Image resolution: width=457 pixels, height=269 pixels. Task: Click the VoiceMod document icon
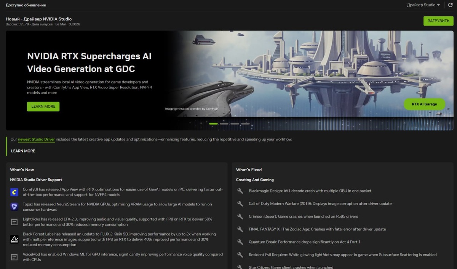14,257
